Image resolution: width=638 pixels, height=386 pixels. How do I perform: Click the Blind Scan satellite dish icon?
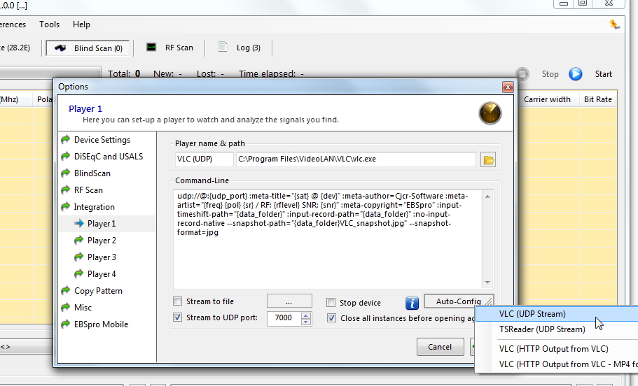(x=60, y=48)
